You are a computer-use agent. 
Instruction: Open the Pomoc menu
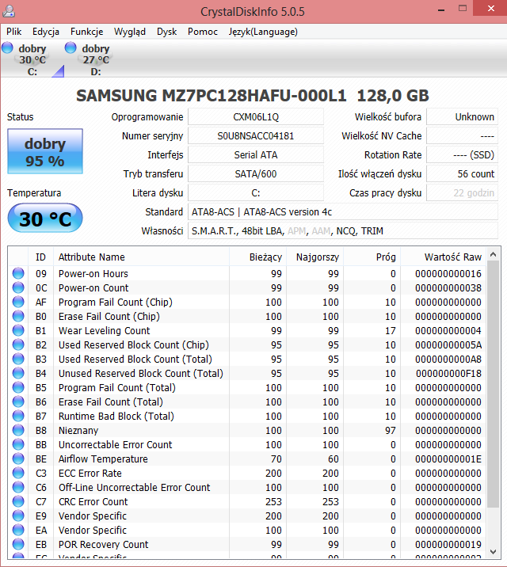point(203,32)
